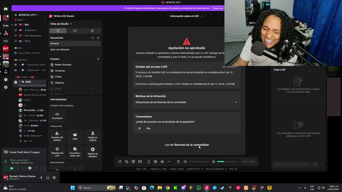Open Discord user settings gear

[x=54, y=178]
